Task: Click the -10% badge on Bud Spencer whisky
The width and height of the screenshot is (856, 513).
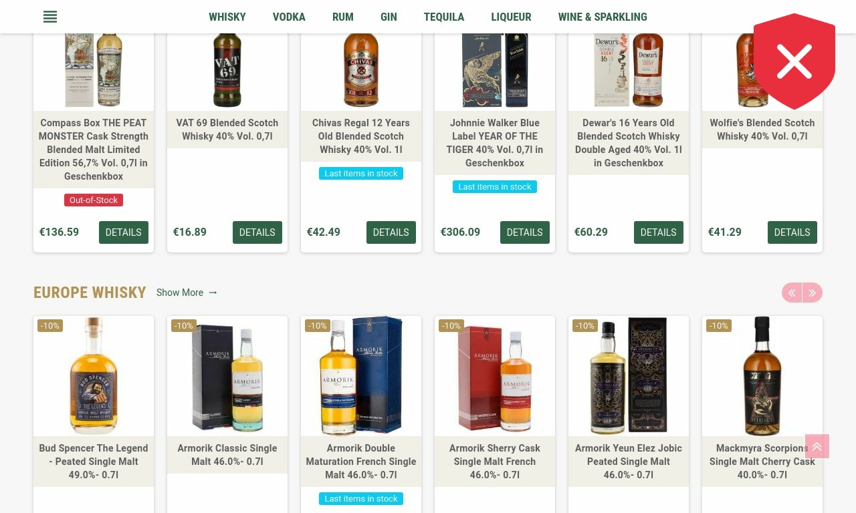Action: 50,326
